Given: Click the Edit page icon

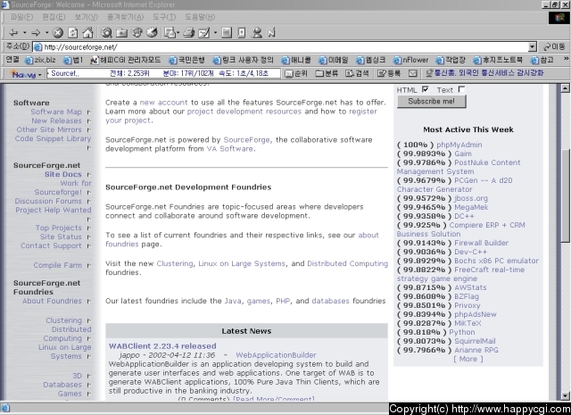Looking at the screenshot, I should [203, 33].
